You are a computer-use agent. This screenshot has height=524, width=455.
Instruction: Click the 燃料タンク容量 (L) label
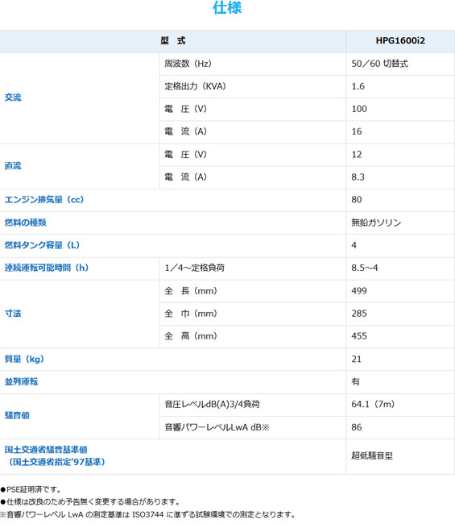coord(42,245)
